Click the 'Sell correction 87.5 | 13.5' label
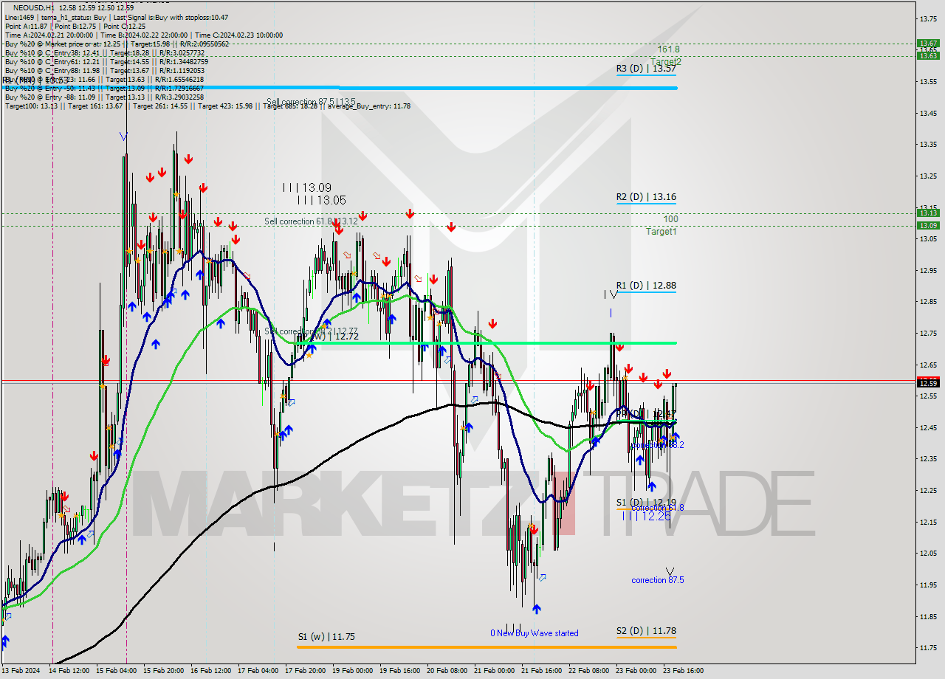Screen dimensions: 945x679 click(x=311, y=102)
